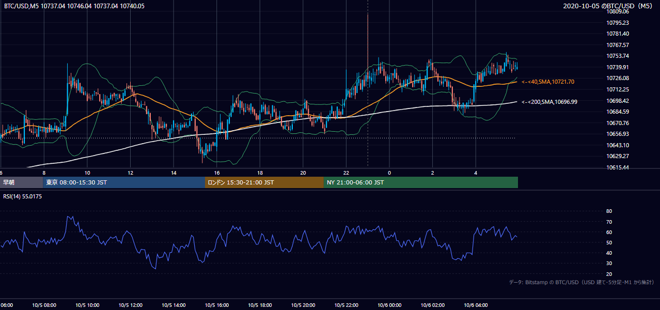Click the NY 21:00-06:00 JST session bar
The image size is (660, 310).
click(421, 182)
